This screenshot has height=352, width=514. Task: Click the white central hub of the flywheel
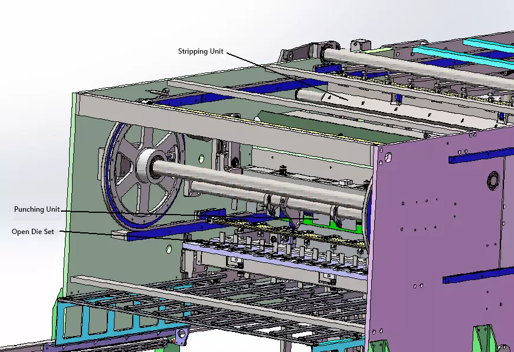[146, 165]
